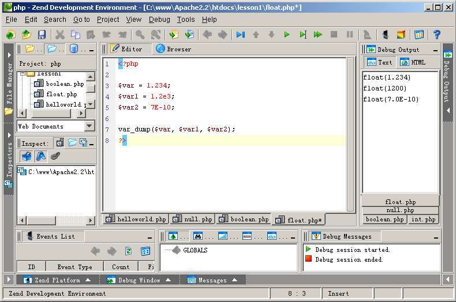Click the editor vertical scrollbar
Viewport: 456px width, 302px height.
350,134
